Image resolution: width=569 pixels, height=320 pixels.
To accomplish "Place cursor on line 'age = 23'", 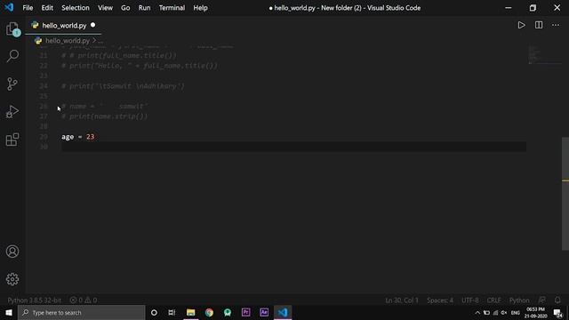I will [77, 137].
